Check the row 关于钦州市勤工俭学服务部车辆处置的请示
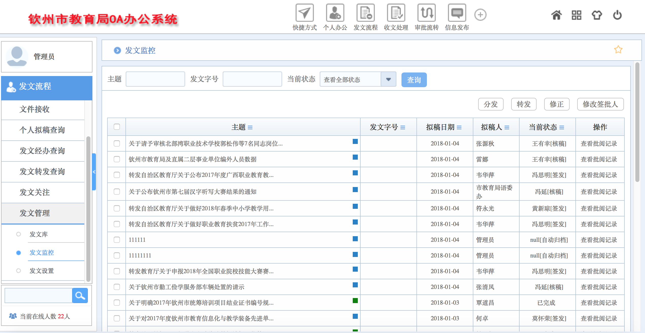The width and height of the screenshot is (645, 333). tap(117, 287)
